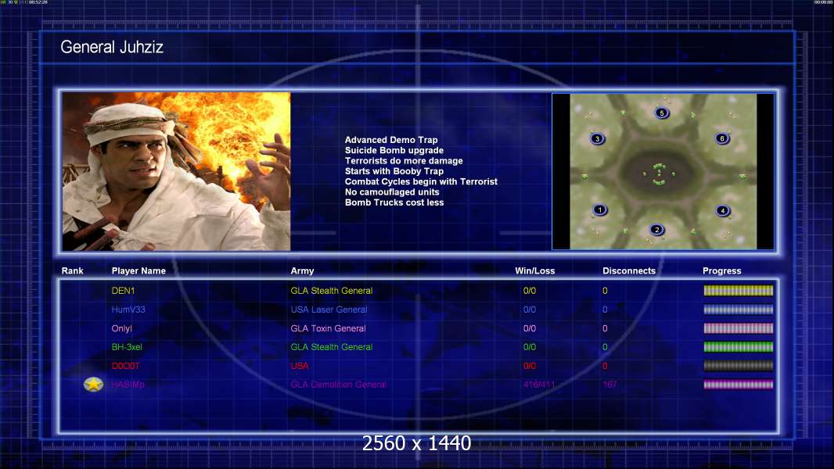The width and height of the screenshot is (834, 469).
Task: Click BH-3xel's disconnects count 0
Action: pyautogui.click(x=605, y=347)
